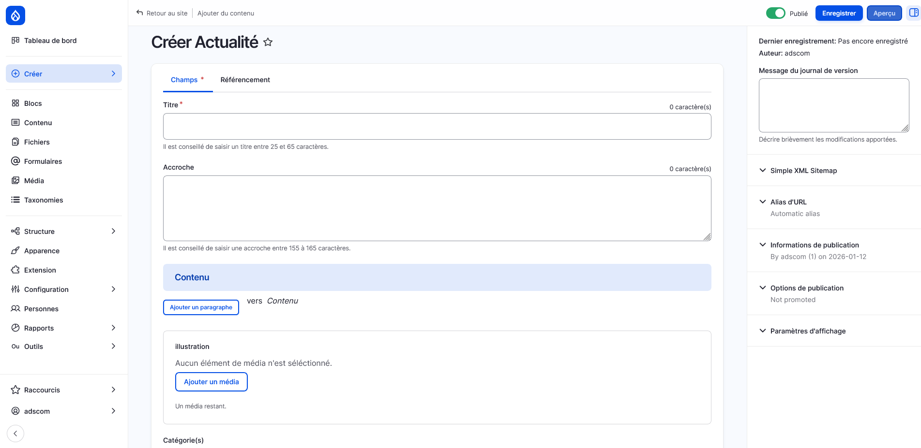
Task: Select the Formulaires at-sign icon
Action: coord(15,161)
